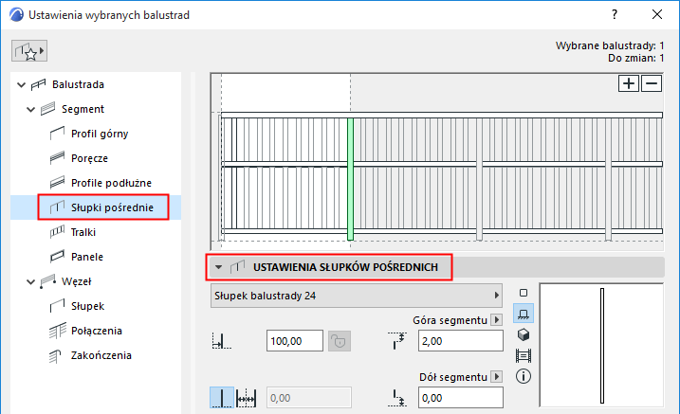Collapse the Balustrada tree node
The height and width of the screenshot is (414, 680).
pyautogui.click(x=21, y=85)
